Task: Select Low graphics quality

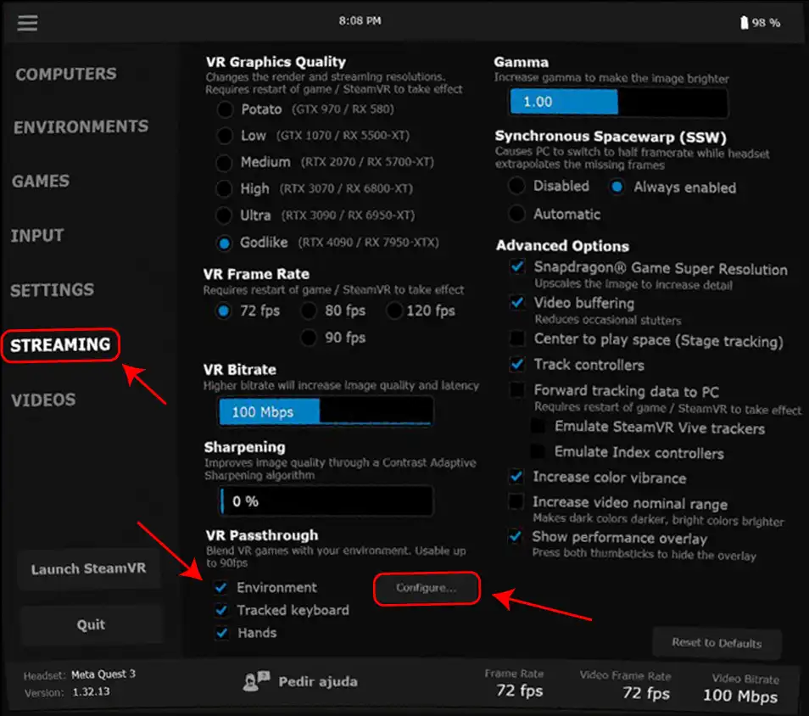Action: pyautogui.click(x=225, y=136)
